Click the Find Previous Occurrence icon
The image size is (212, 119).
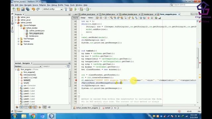point(115,18)
